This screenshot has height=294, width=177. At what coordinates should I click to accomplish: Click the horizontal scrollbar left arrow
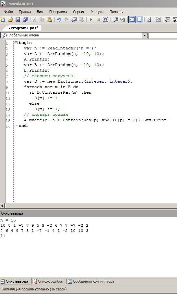(2, 206)
